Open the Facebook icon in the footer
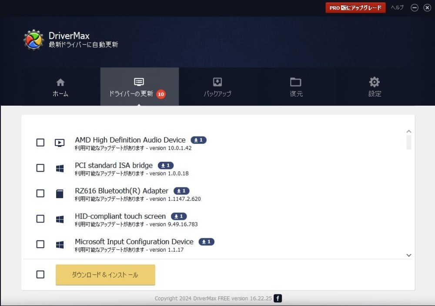The width and height of the screenshot is (435, 306). coord(278,298)
